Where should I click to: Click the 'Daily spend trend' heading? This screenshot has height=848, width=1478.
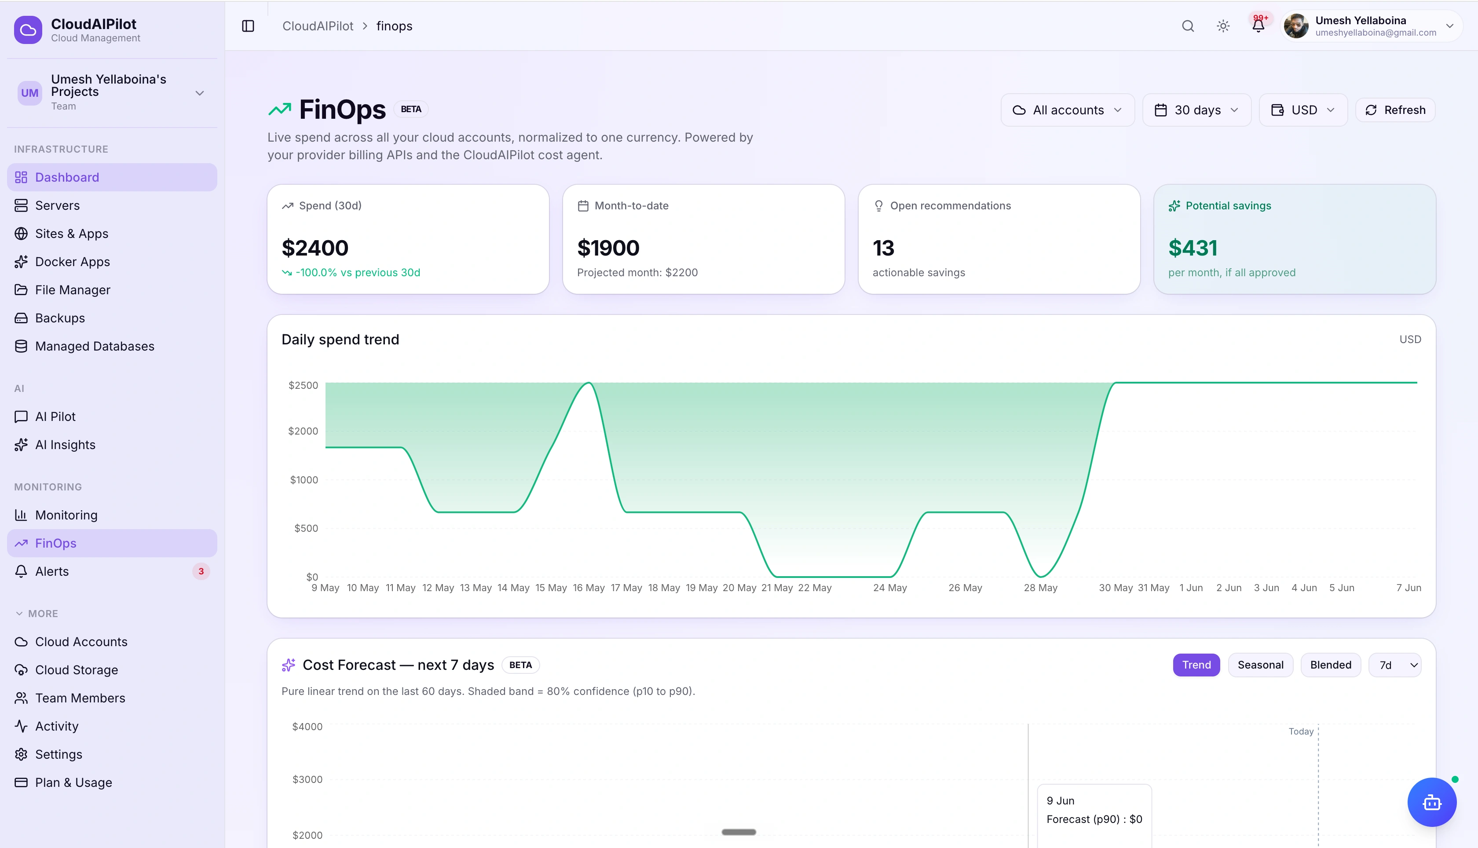pyautogui.click(x=340, y=340)
